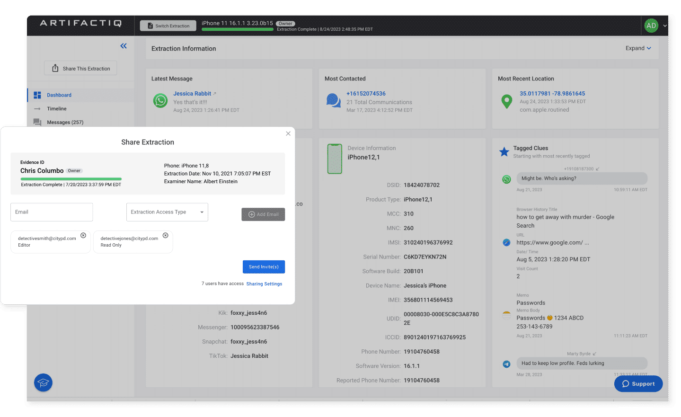Remove detectivejones@citypd.com invitee
This screenshot has width=681, height=417.
[x=166, y=235]
